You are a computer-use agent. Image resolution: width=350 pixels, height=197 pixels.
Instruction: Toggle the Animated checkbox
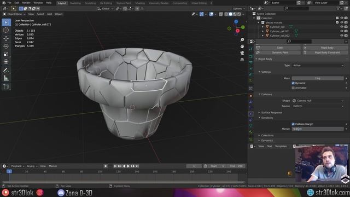point(293,88)
